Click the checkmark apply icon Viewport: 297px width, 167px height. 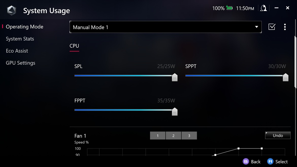pyautogui.click(x=272, y=27)
